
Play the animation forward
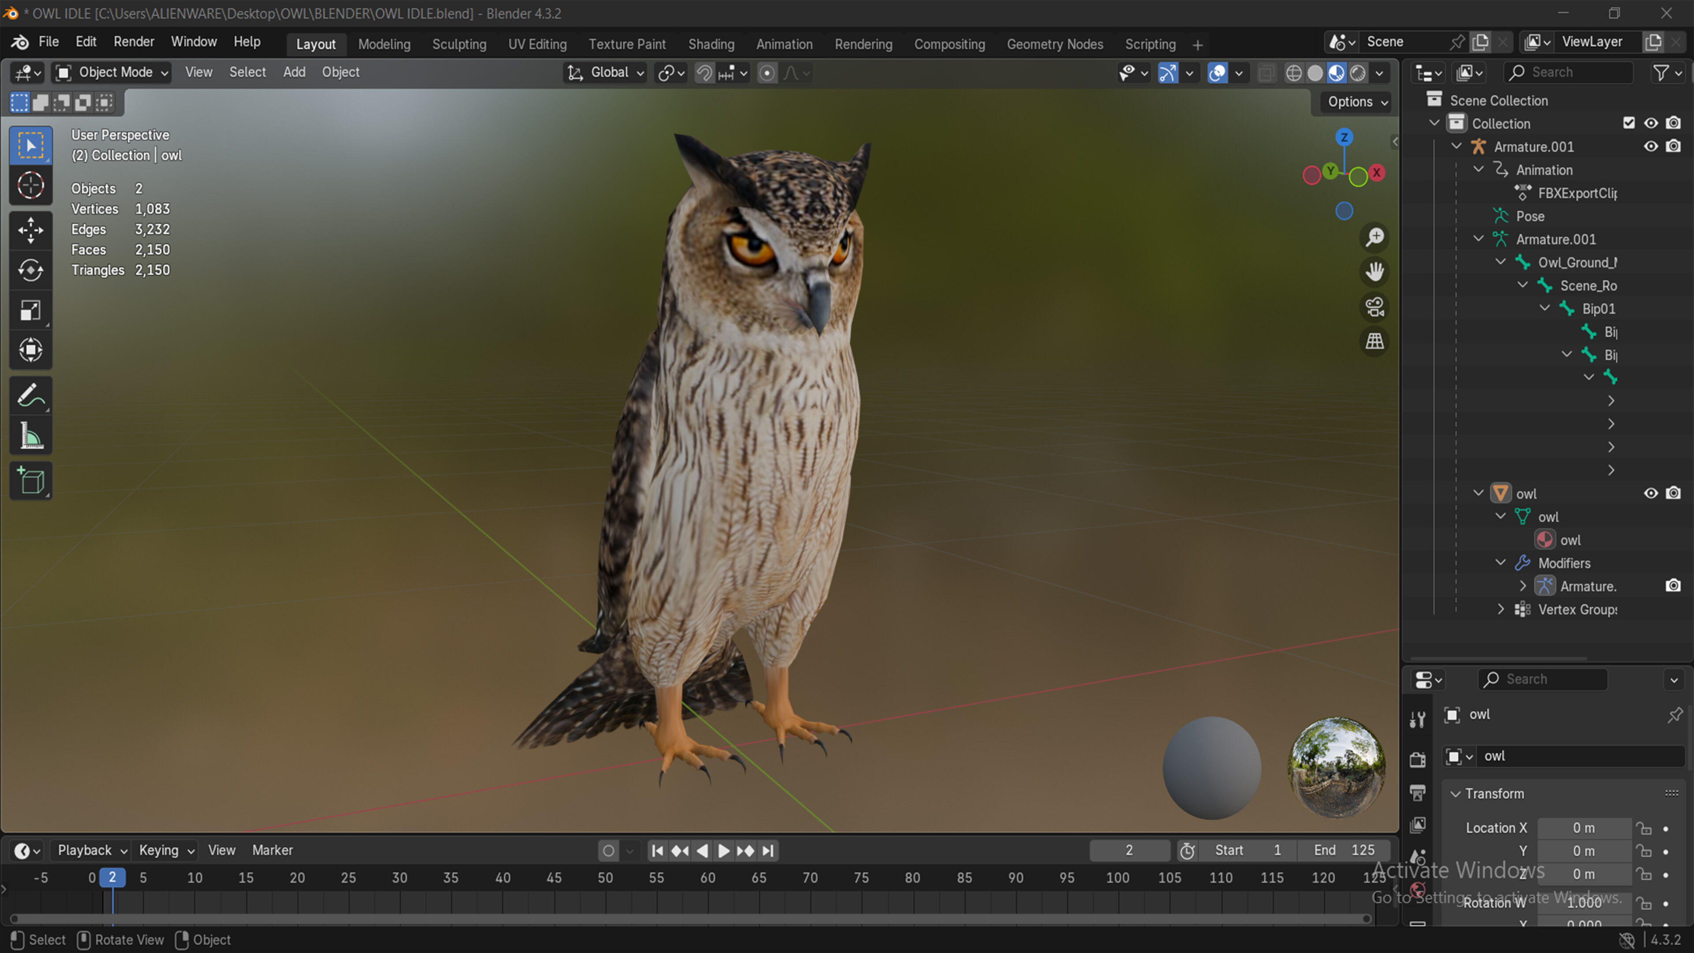tap(723, 851)
